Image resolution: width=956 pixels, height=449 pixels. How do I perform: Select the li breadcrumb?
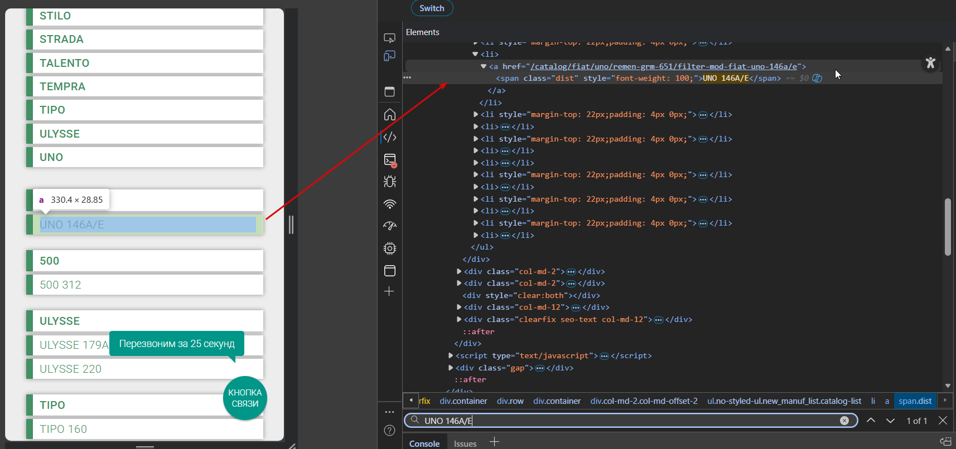tap(873, 401)
